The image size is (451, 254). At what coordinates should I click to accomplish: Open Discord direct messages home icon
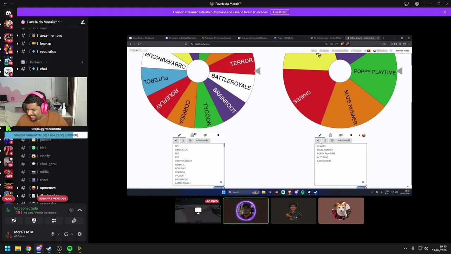click(8, 13)
